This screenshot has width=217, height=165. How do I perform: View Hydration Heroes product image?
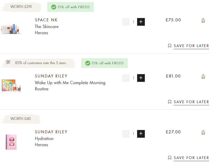[x=11, y=142]
